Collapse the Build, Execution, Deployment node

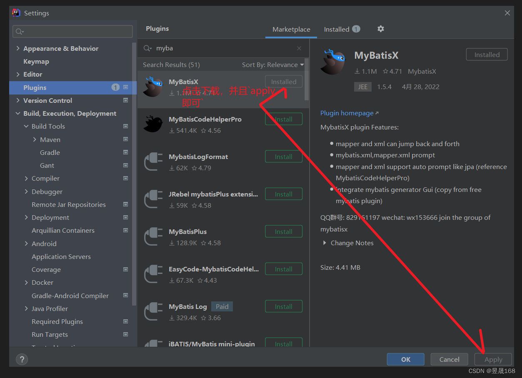[x=18, y=113]
